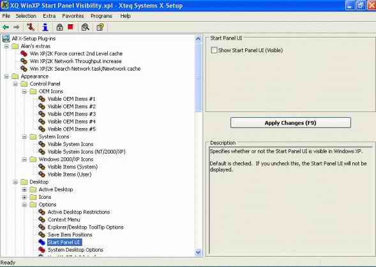376x267 pixels.
Task: Open the File menu
Action: (x=6, y=16)
